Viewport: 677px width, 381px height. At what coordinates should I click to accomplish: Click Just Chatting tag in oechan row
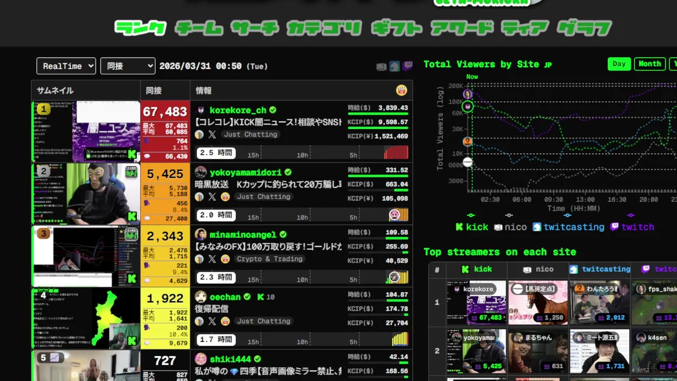[x=263, y=321]
